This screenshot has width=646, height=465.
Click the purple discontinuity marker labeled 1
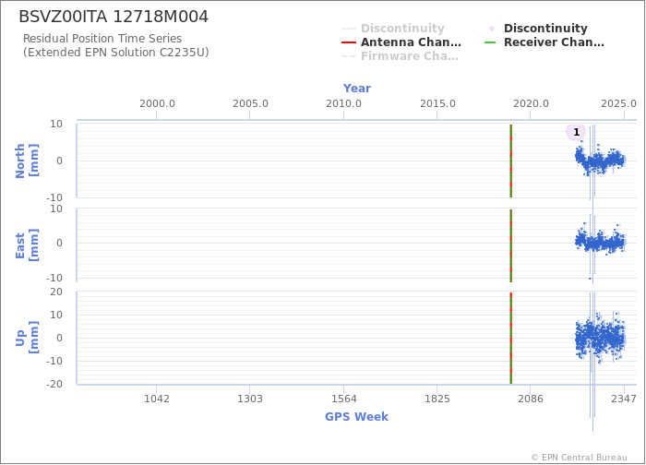pyautogui.click(x=576, y=132)
